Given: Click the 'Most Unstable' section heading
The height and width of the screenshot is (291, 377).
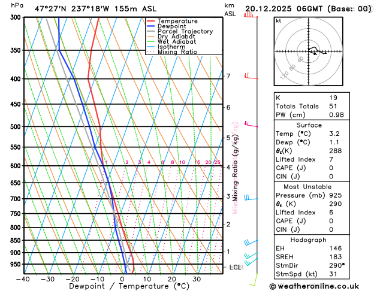Looking at the screenshot, I should pyautogui.click(x=307, y=187).
